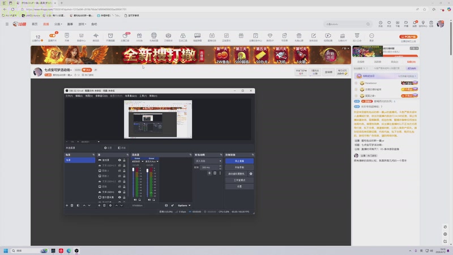Delete the selected scene via the Scenes trash icon
The width and height of the screenshot is (453, 255).
(x=72, y=205)
